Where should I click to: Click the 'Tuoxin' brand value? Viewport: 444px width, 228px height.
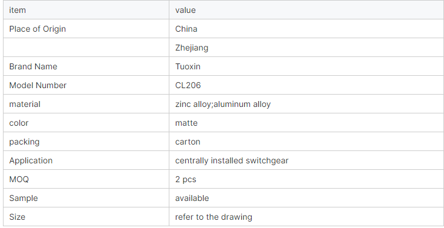tap(188, 66)
